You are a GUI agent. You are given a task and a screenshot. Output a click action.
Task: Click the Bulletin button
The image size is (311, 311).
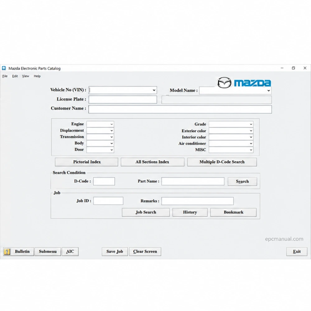22,252
